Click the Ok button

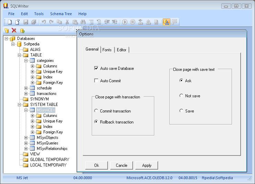97,165
